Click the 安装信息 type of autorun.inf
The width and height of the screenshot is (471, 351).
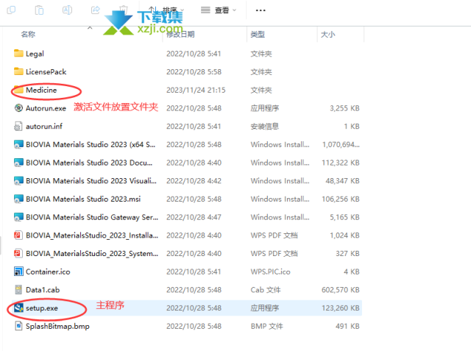[265, 127]
